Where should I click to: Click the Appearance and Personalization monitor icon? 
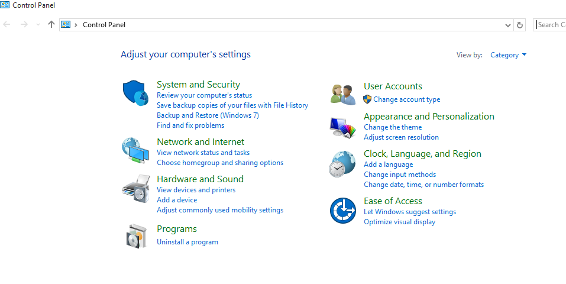click(342, 127)
